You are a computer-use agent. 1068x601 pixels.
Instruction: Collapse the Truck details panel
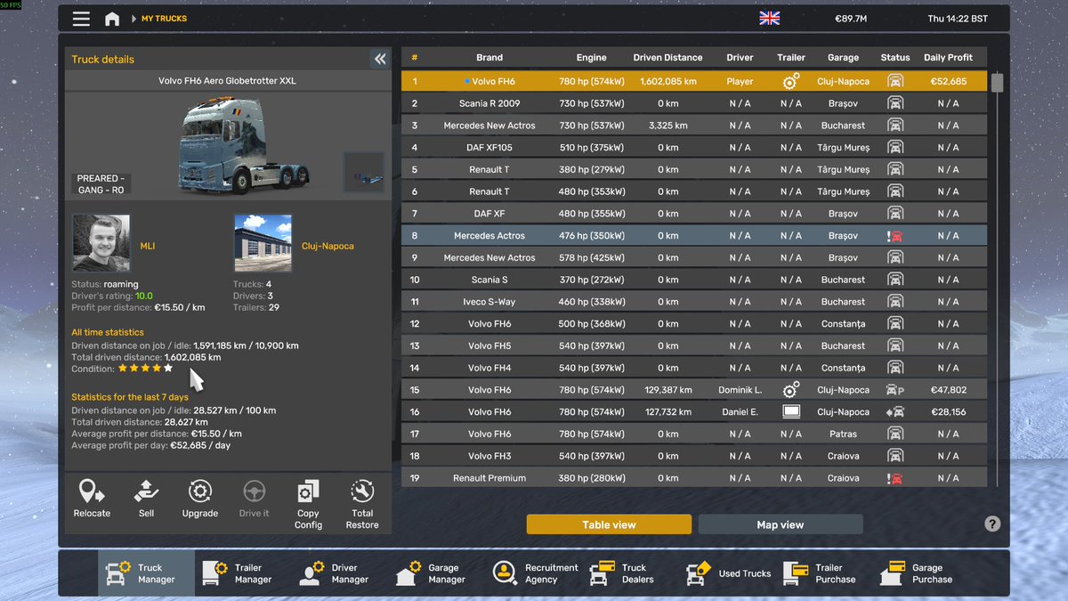pos(380,59)
